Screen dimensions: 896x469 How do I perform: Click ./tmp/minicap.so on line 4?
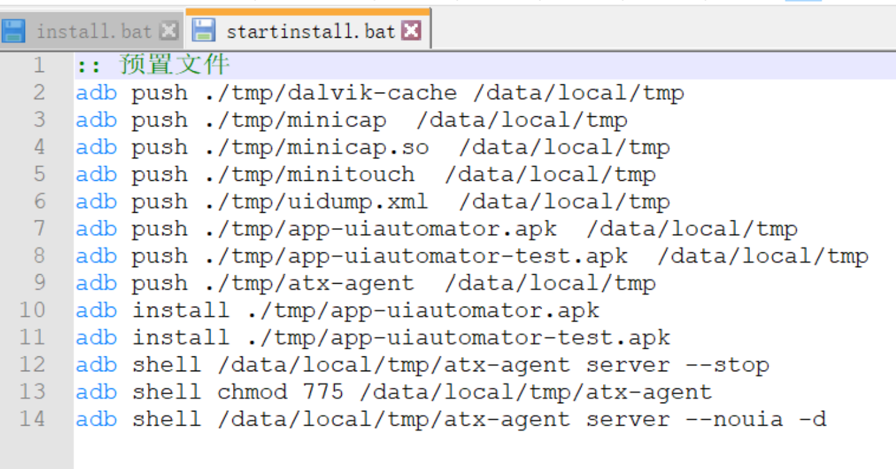(x=317, y=148)
